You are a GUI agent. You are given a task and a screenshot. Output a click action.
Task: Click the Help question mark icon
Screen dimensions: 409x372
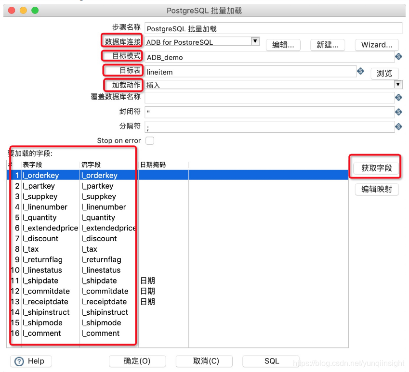pos(19,361)
